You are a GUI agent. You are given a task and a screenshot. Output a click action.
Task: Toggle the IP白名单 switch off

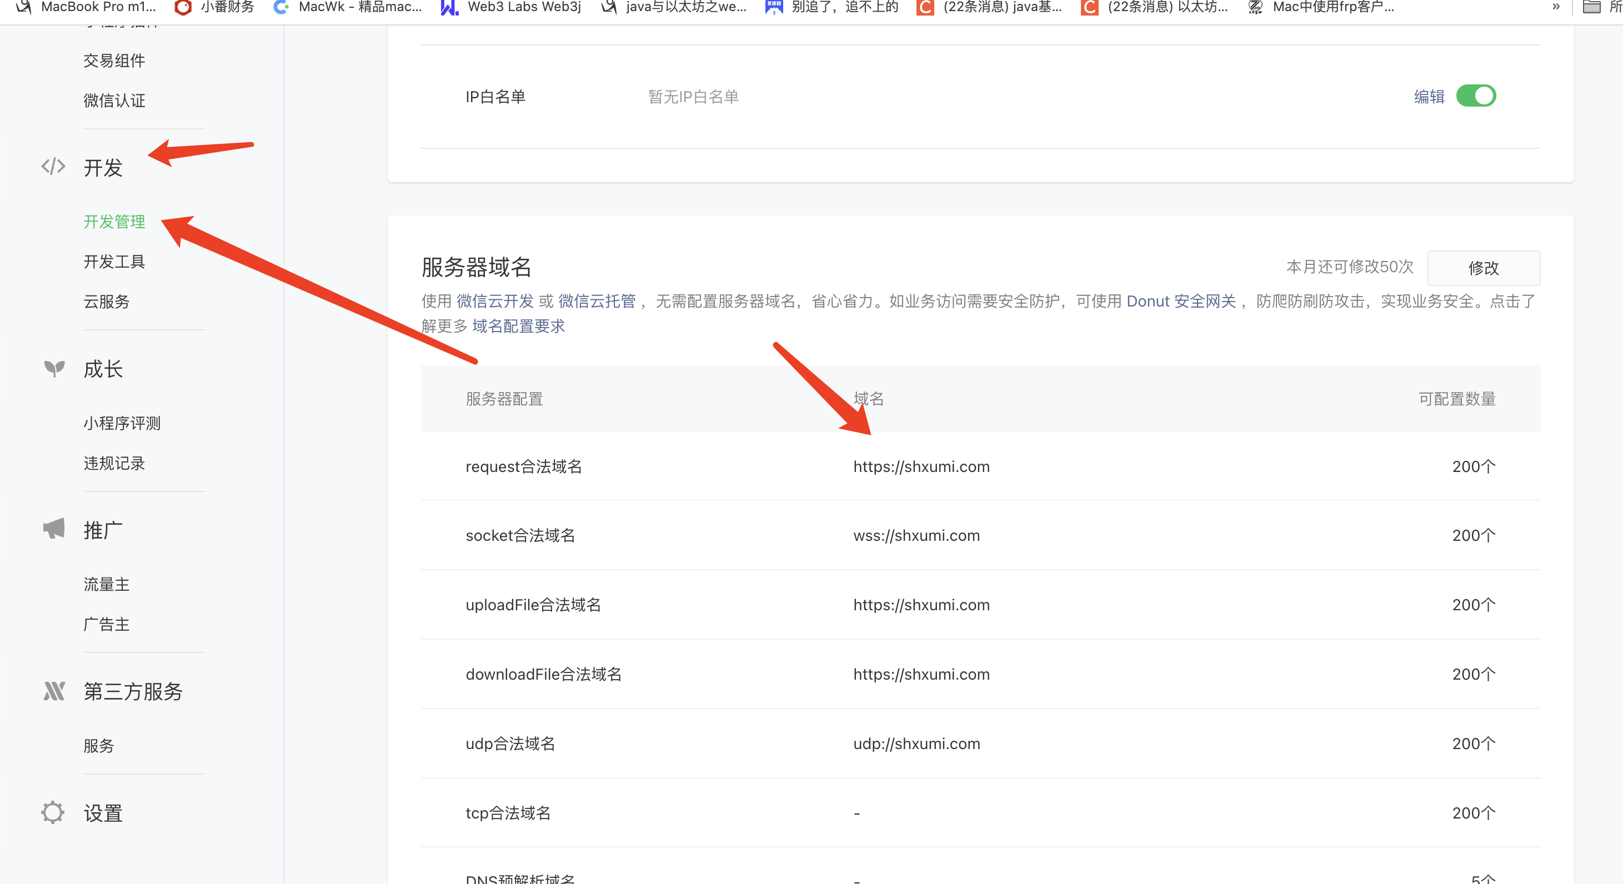point(1476,96)
